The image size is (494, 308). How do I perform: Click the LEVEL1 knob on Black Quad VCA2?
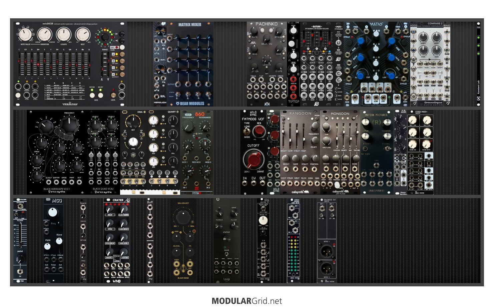point(95,126)
